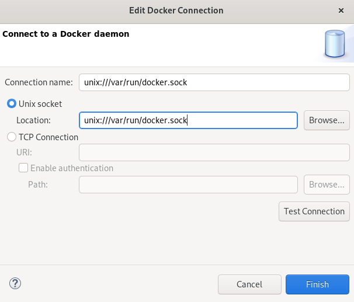Click the TCP URI input field
This screenshot has height=302, width=354.
(214, 152)
